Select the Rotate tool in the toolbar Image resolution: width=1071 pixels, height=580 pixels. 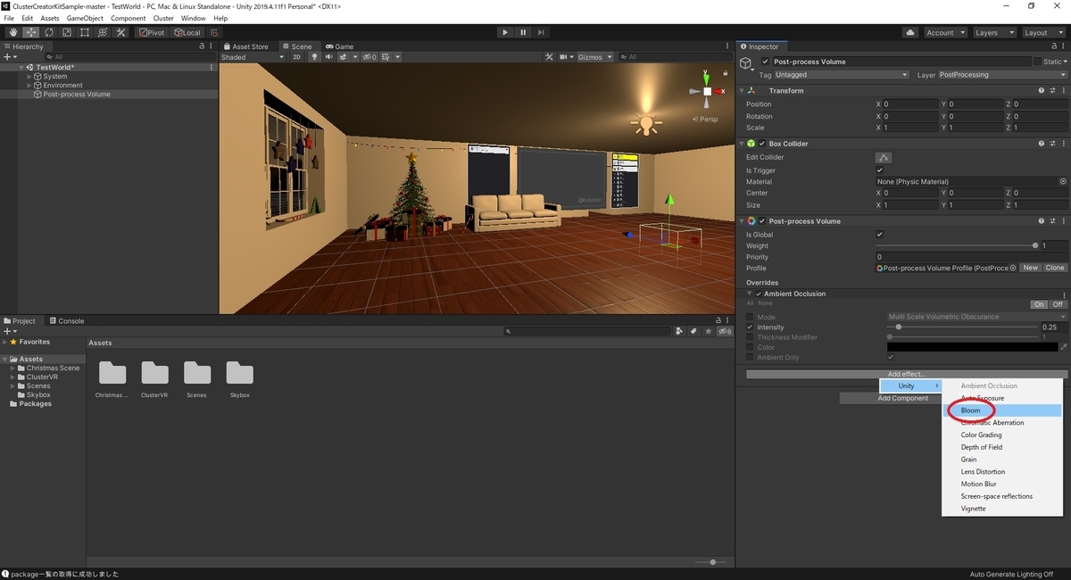pyautogui.click(x=48, y=32)
